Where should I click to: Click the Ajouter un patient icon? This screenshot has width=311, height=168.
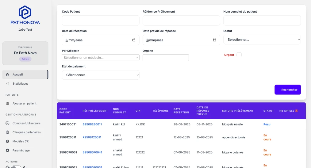7,104
